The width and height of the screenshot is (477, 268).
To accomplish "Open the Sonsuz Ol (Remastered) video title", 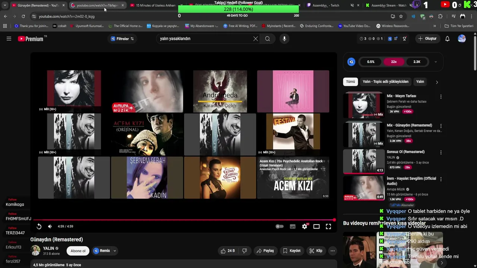I will (x=405, y=152).
